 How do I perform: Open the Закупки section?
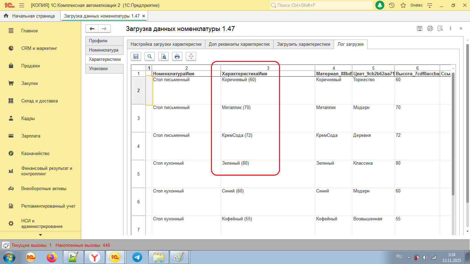pyautogui.click(x=41, y=84)
